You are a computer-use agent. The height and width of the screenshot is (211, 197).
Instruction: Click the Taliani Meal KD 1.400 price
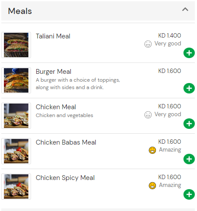click(x=169, y=35)
